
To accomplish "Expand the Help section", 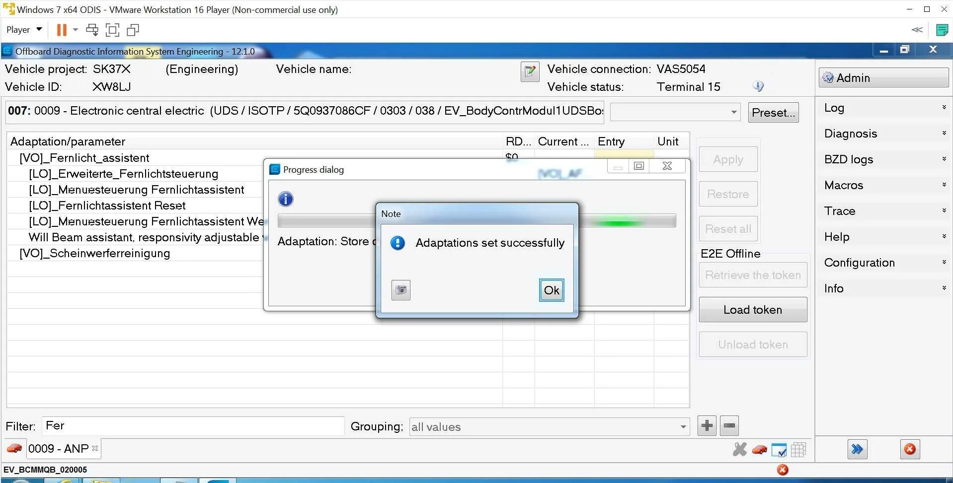I will click(x=884, y=237).
